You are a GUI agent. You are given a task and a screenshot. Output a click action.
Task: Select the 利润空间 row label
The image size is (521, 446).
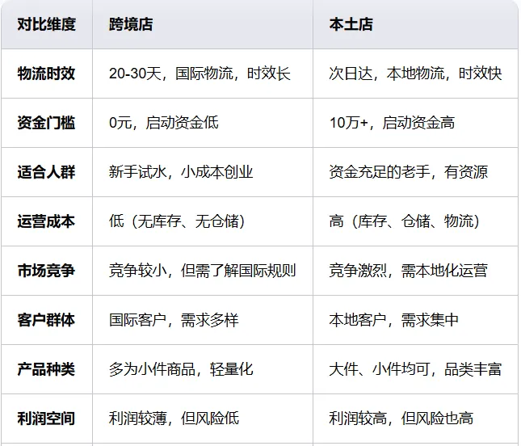[47, 419]
